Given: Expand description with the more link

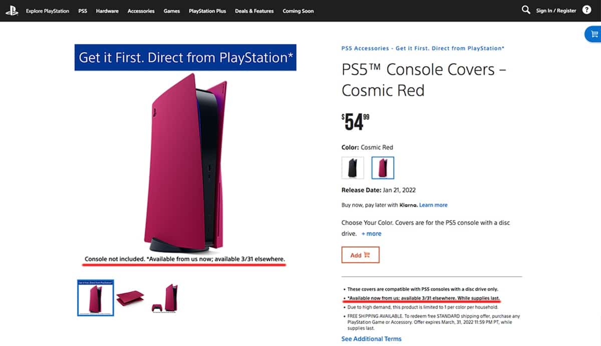Looking at the screenshot, I should click(371, 233).
